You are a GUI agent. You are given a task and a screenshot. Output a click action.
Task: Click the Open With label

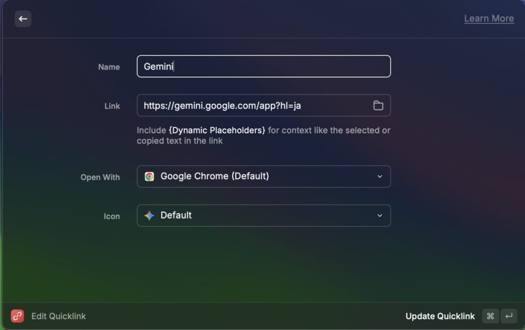click(100, 177)
